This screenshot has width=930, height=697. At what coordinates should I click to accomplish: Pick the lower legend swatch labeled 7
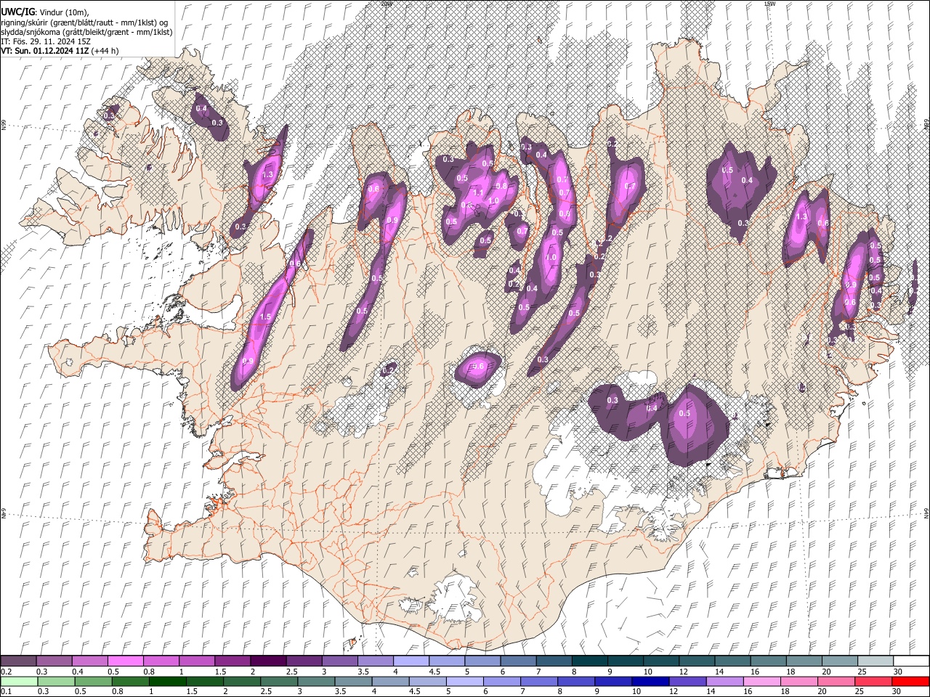tap(538, 681)
